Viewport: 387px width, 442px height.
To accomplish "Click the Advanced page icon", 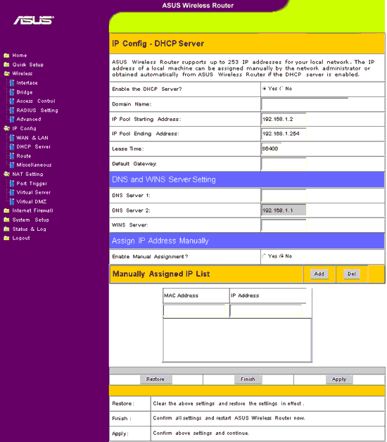I will point(12,119).
